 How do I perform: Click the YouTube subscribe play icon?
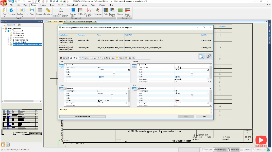[x=261, y=140]
